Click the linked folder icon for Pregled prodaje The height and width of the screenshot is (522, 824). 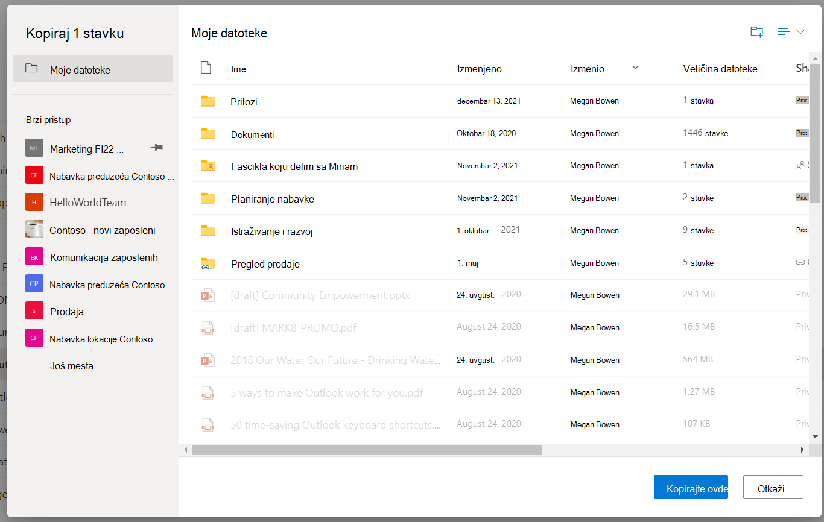(208, 263)
